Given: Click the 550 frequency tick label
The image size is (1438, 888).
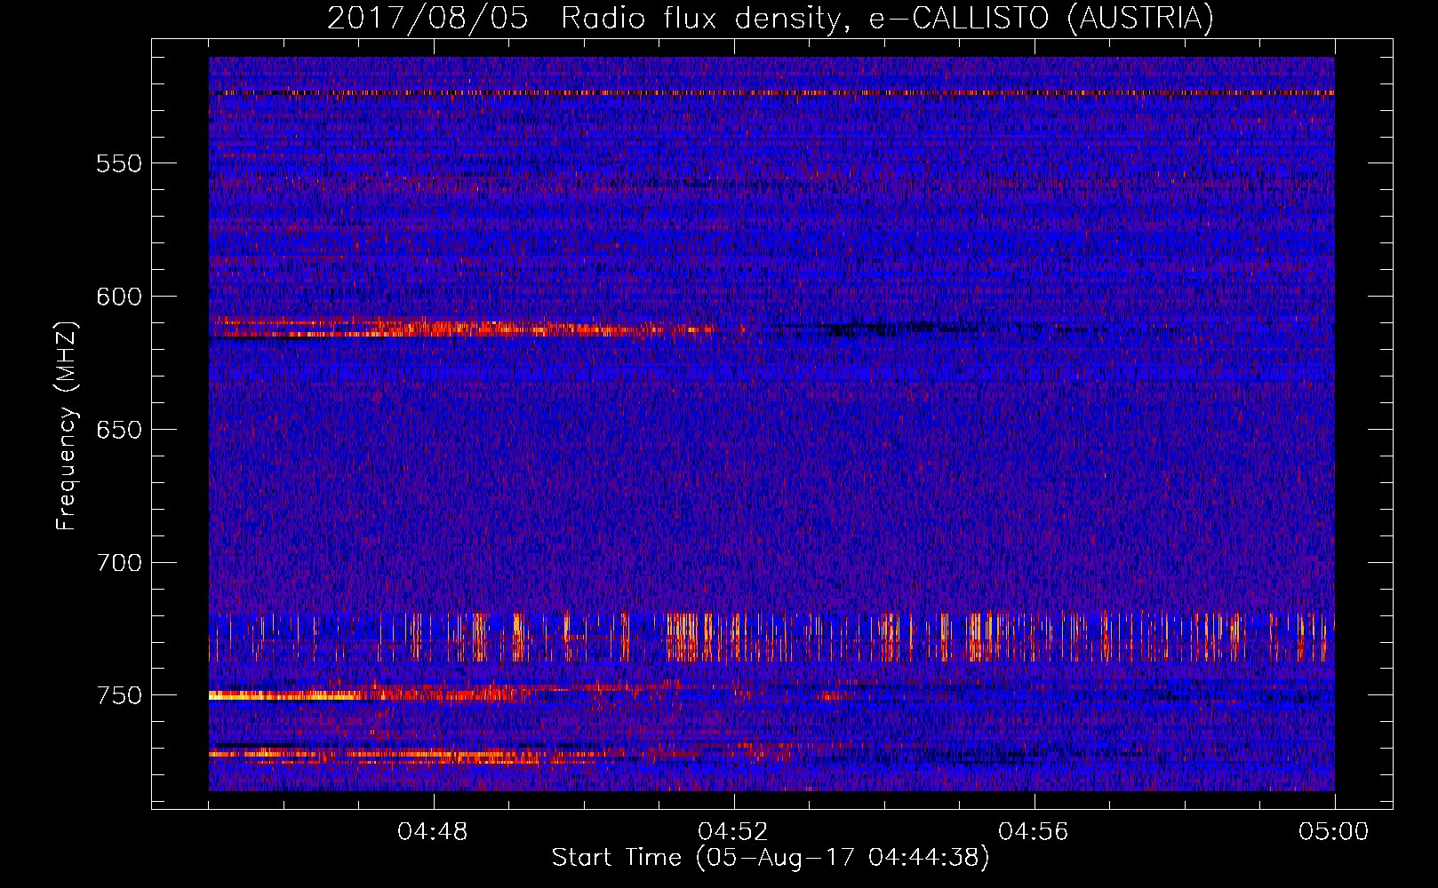Looking at the screenshot, I should click(119, 163).
